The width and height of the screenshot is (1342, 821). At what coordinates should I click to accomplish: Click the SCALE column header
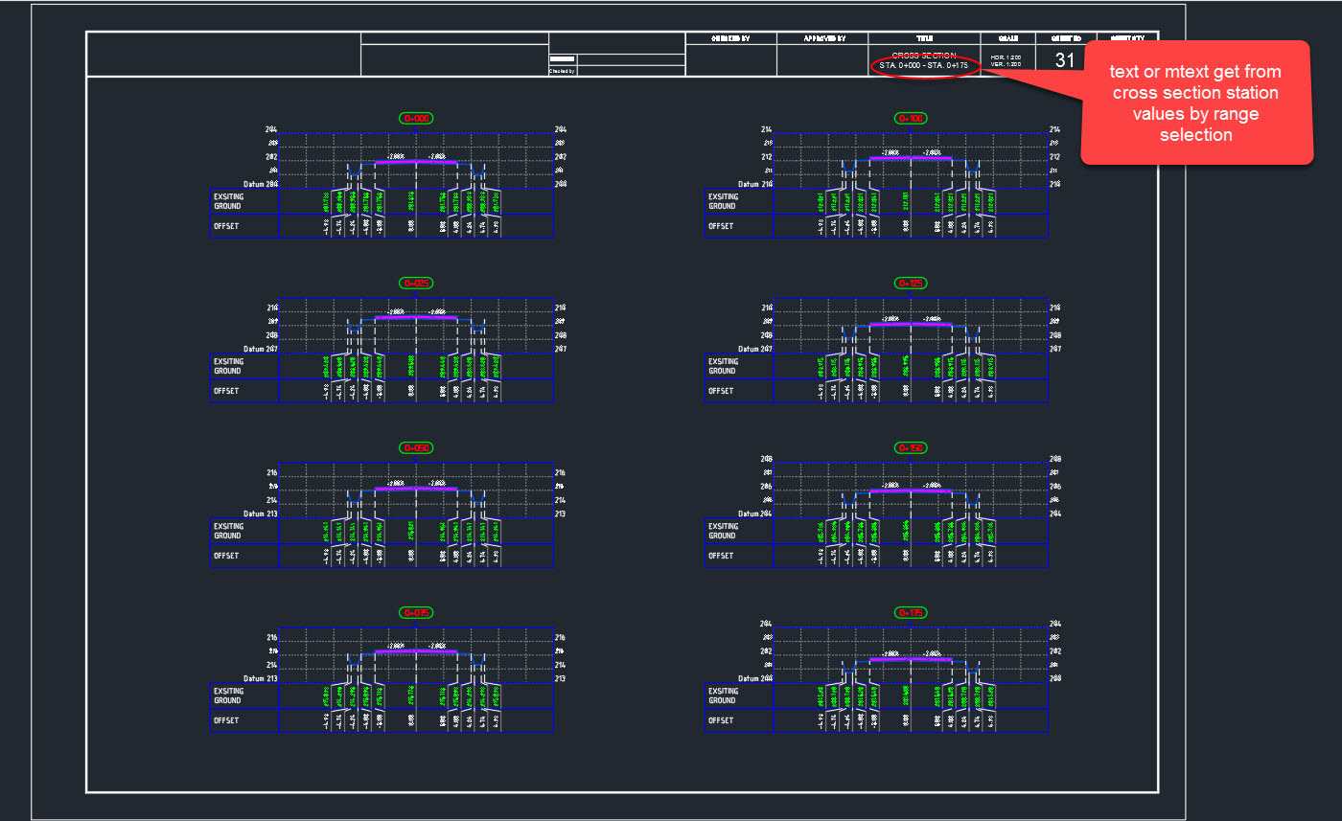click(1007, 39)
